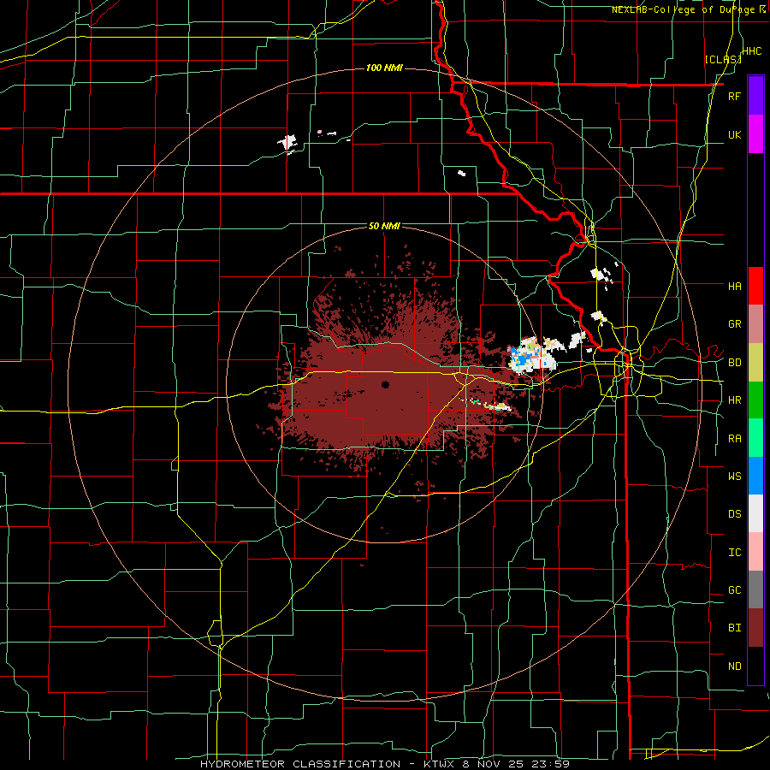Click the WS legend label
The image size is (770, 770).
734,477
